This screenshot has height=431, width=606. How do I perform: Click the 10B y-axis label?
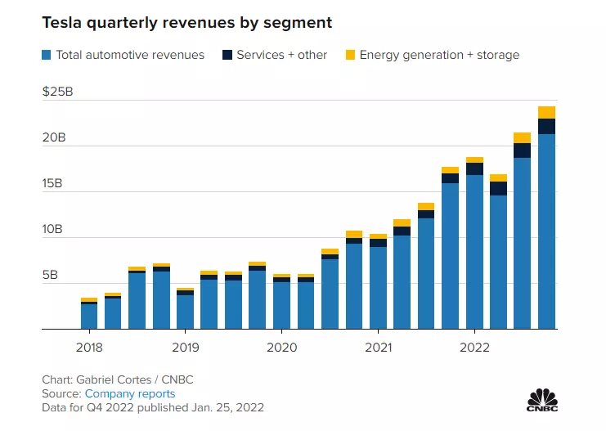click(x=52, y=229)
